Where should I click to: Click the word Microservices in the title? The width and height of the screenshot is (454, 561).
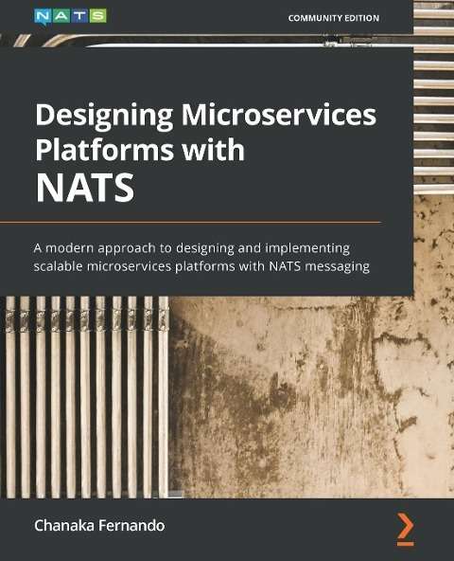pyautogui.click(x=279, y=115)
